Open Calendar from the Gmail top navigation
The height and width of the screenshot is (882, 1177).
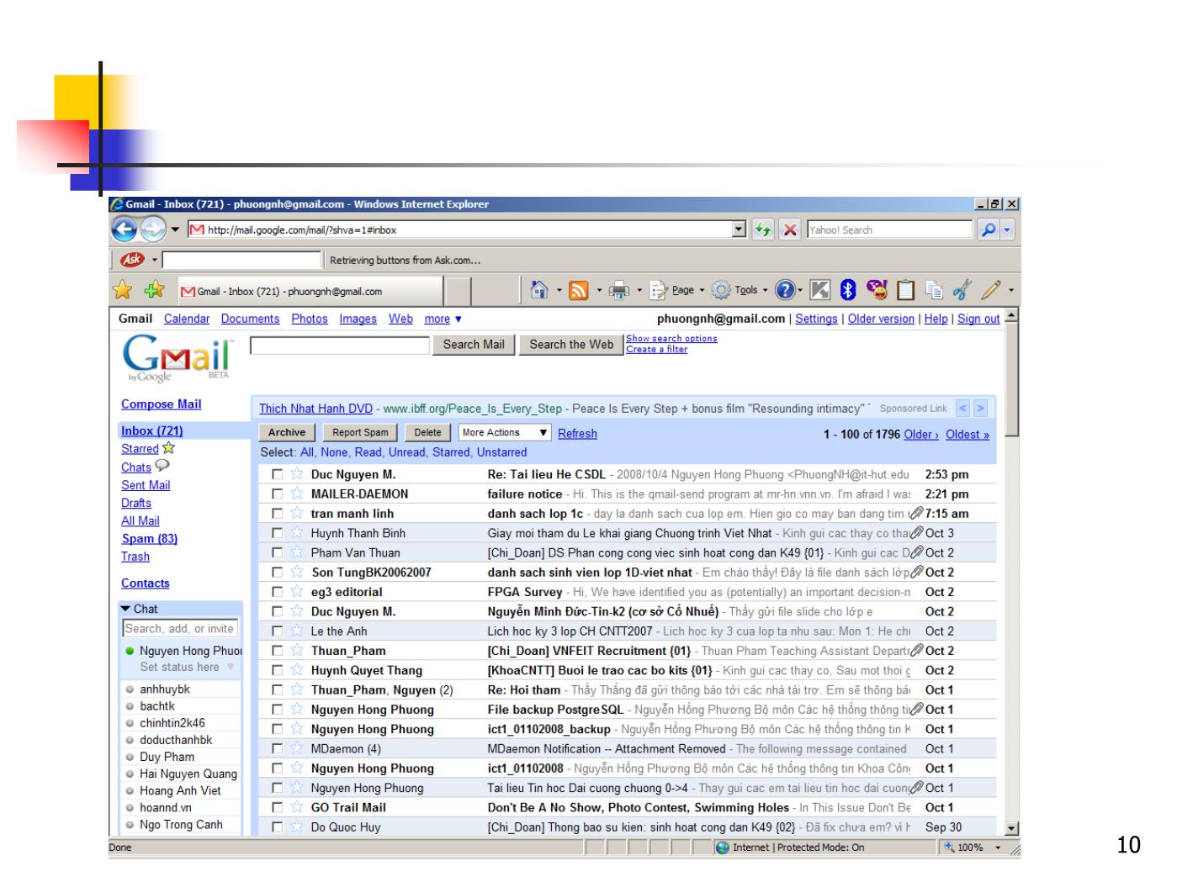(187, 319)
